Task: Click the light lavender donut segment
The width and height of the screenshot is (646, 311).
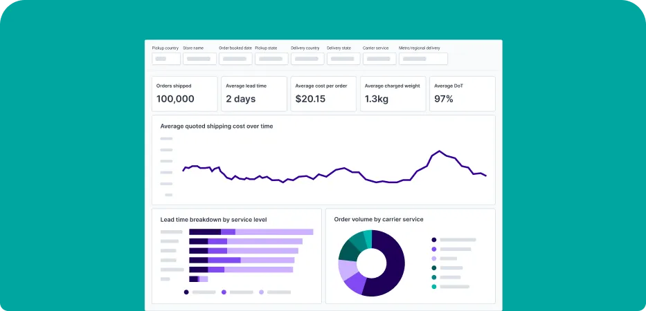Action: pos(346,269)
